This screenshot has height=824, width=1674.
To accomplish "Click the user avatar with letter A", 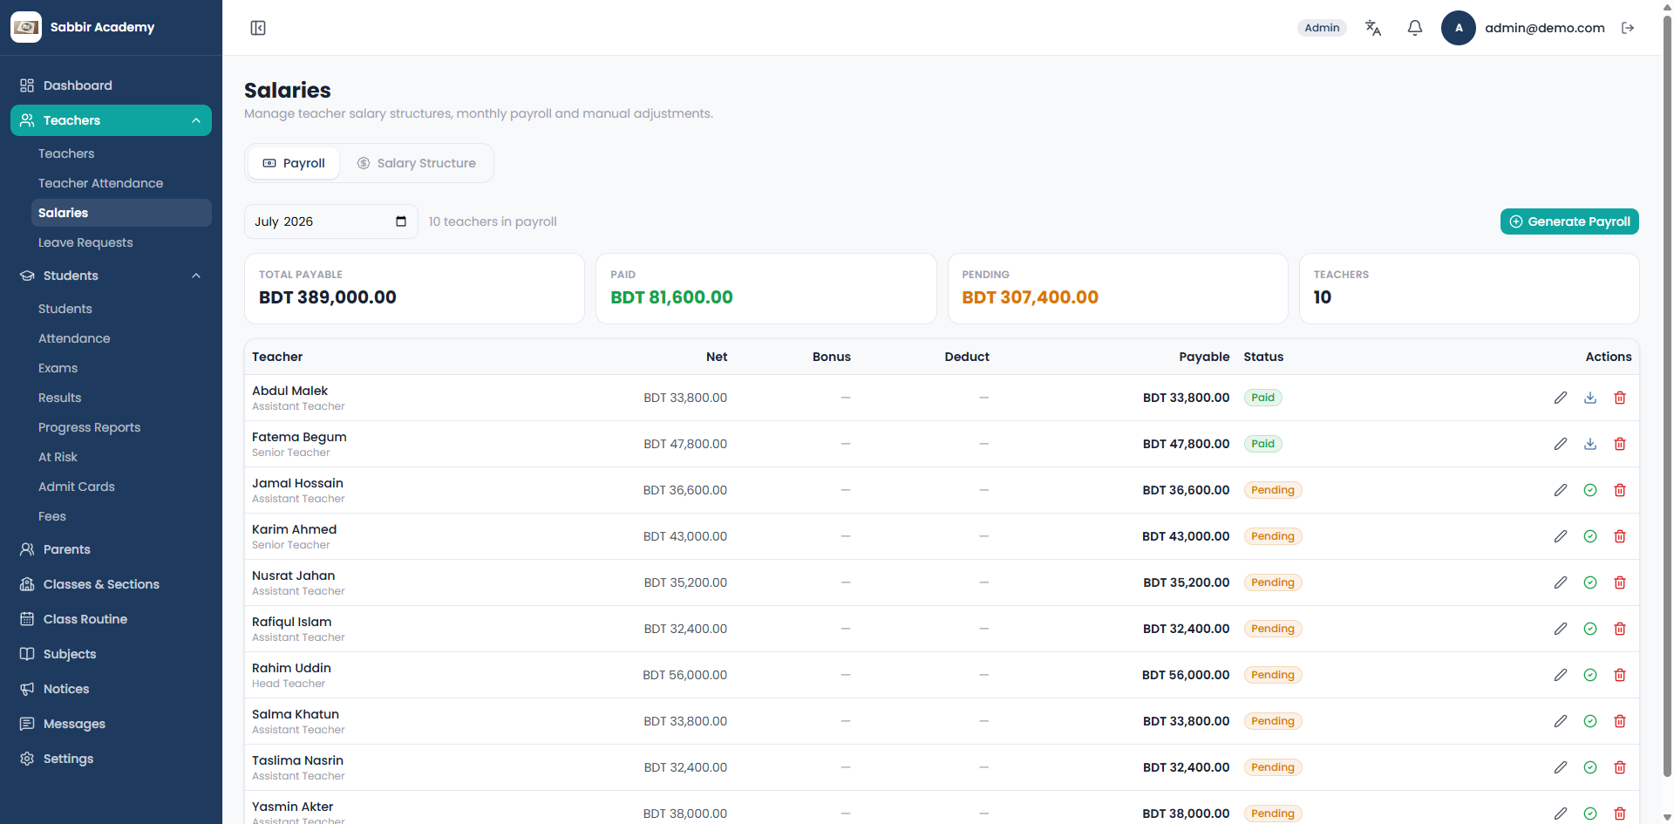I will 1458,28.
